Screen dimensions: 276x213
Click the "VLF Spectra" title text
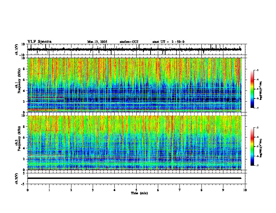[x=39, y=41]
